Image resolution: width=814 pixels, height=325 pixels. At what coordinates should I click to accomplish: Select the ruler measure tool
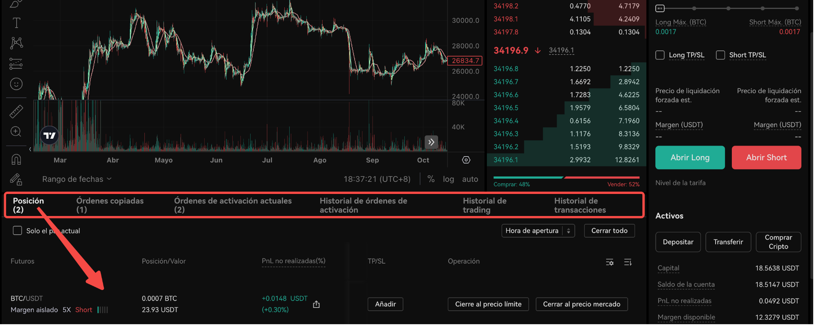click(x=16, y=111)
